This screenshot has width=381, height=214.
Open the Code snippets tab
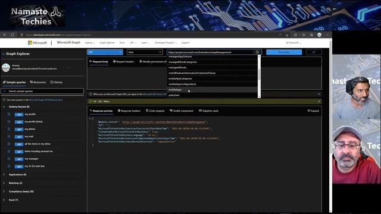[x=155, y=111]
